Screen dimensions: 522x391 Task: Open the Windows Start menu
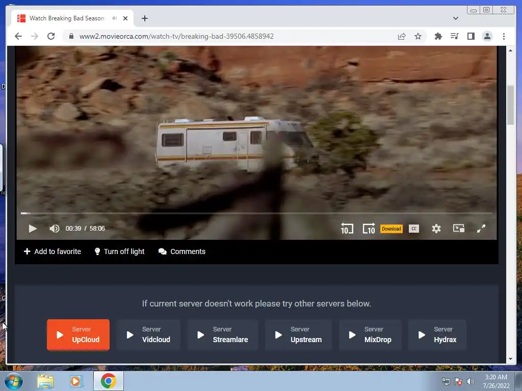(13, 381)
